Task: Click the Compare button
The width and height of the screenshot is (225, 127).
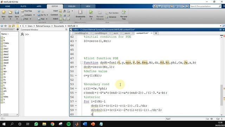Action: 27,15
